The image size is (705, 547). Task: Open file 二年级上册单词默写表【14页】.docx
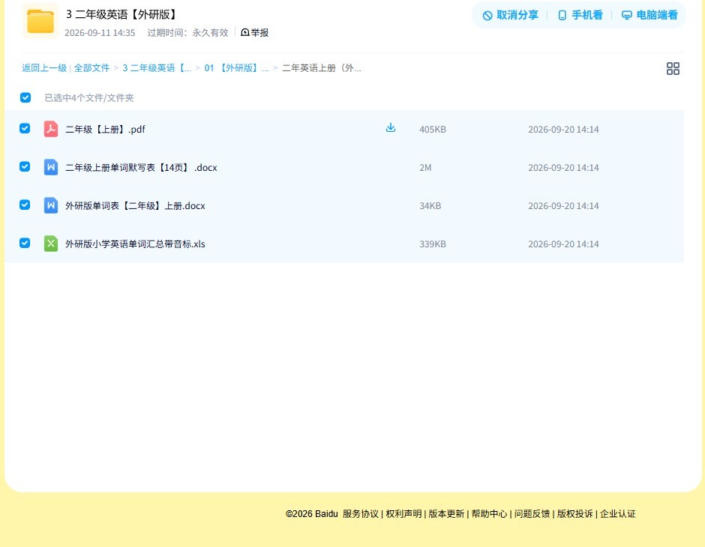point(141,168)
